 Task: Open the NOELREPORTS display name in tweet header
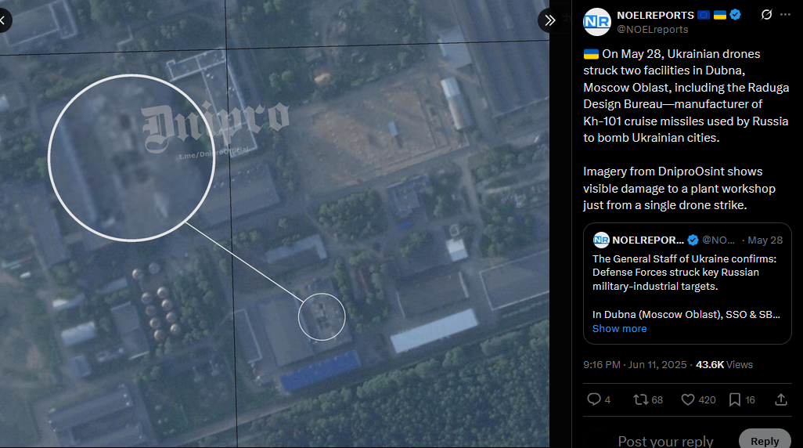[655, 15]
